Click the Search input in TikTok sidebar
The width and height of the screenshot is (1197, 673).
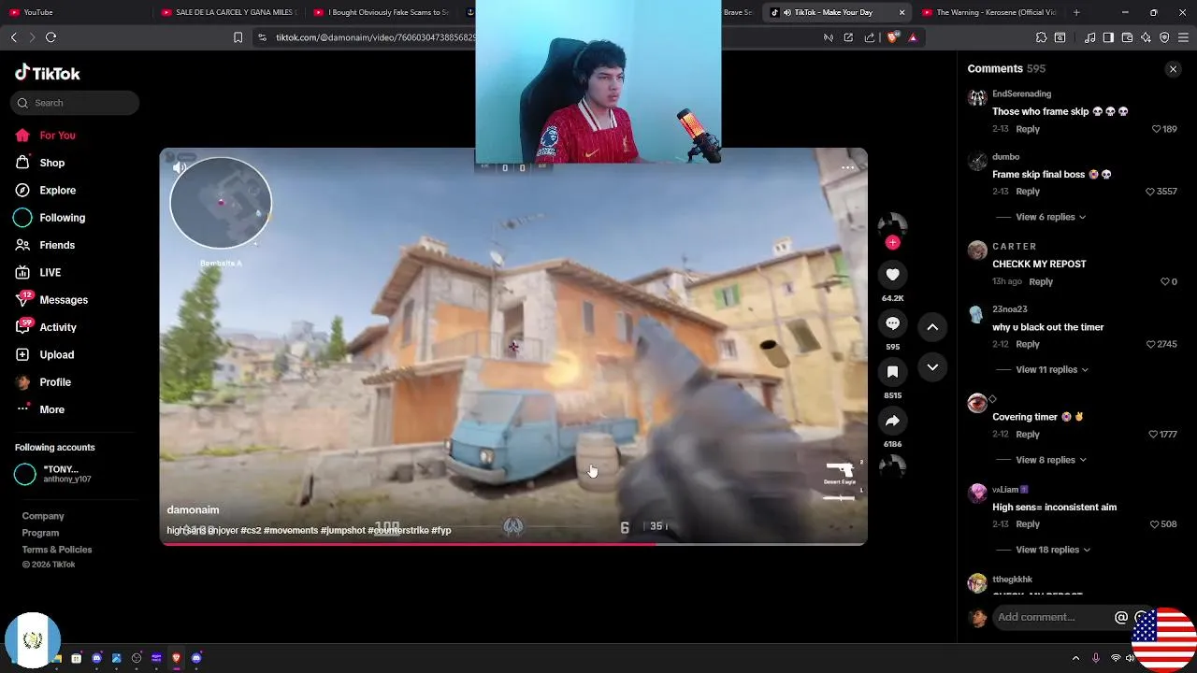(75, 103)
